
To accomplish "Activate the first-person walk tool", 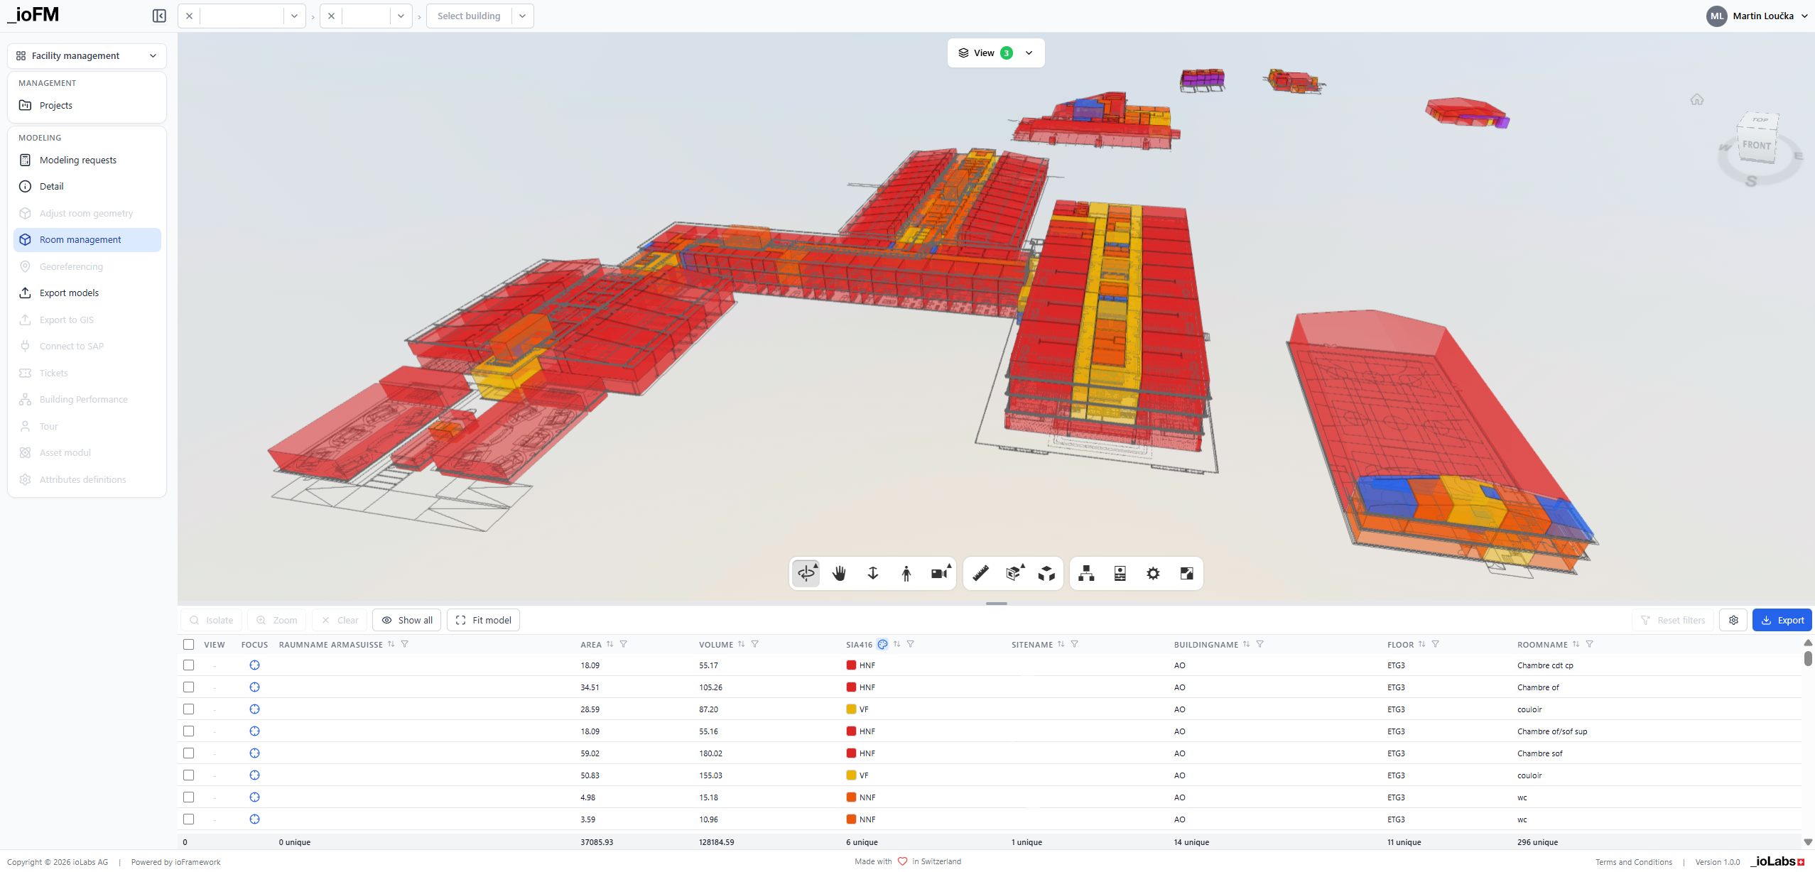I will [906, 573].
